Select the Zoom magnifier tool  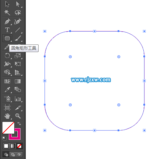pos(18,116)
